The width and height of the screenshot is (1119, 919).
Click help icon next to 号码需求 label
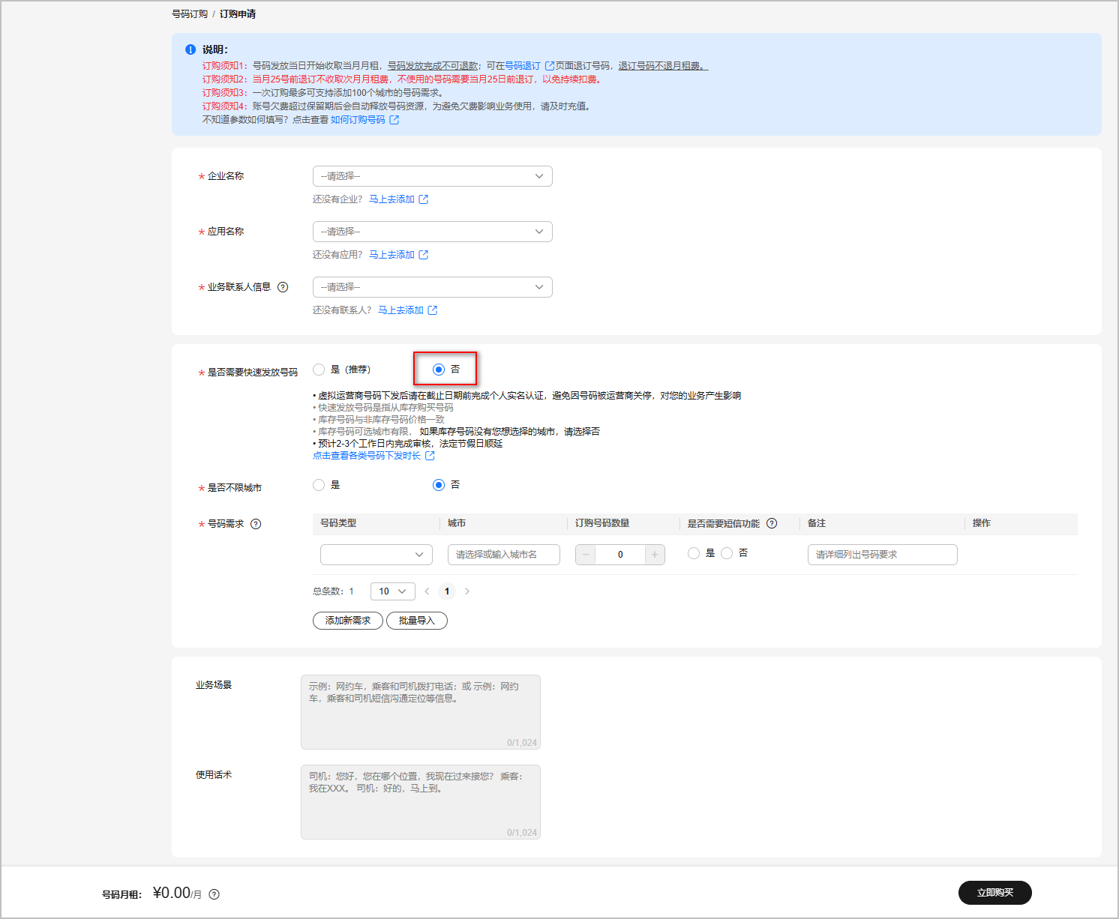tap(256, 524)
